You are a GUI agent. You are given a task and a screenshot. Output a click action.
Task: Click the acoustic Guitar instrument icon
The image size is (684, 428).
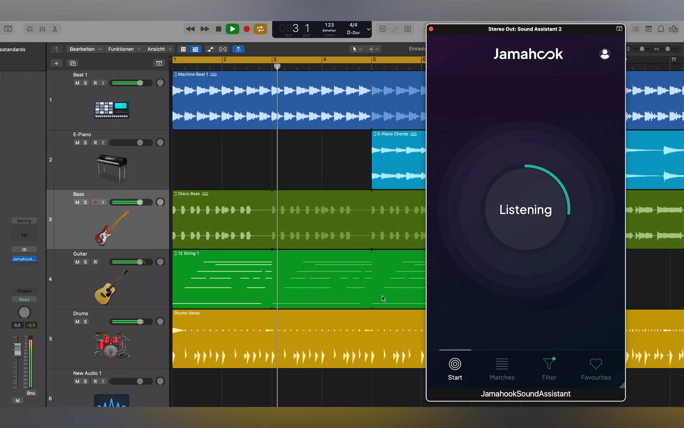click(112, 287)
